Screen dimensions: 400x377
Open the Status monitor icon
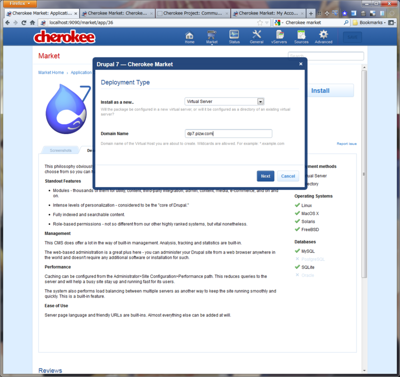coord(234,36)
